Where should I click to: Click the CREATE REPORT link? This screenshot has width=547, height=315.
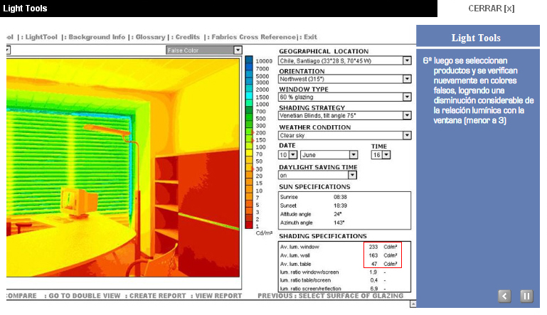[x=158, y=296]
